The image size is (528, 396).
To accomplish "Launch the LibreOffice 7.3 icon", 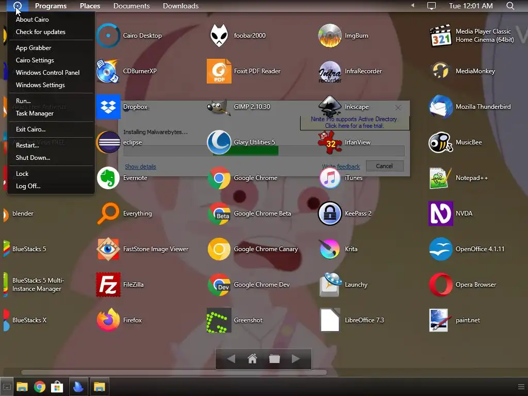I will [x=329, y=320].
